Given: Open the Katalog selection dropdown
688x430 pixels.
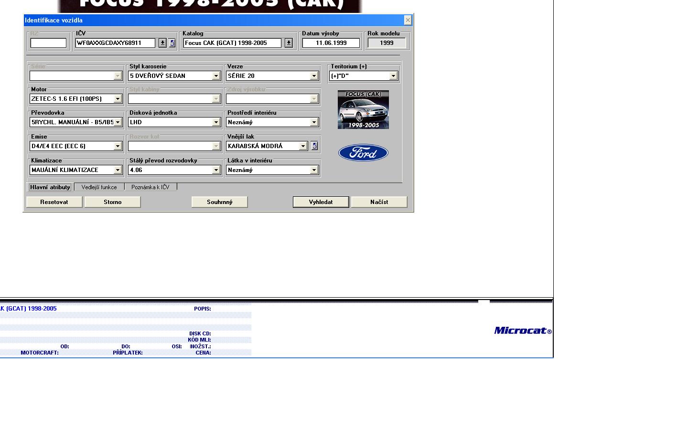Looking at the screenshot, I should pyautogui.click(x=289, y=43).
